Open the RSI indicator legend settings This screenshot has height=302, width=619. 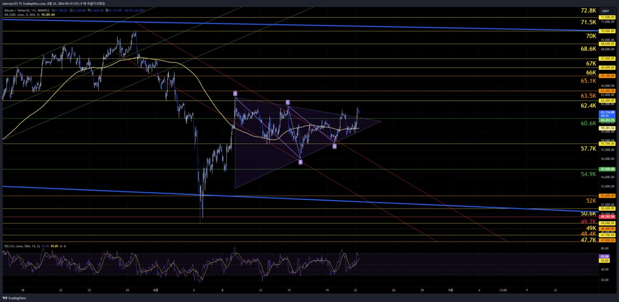pyautogui.click(x=22, y=246)
